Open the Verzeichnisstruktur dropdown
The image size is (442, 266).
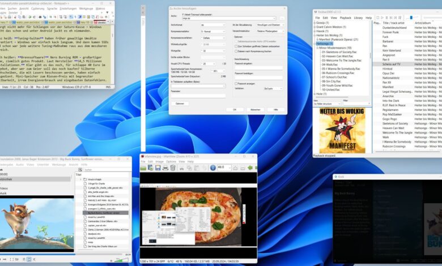[x=270, y=31]
